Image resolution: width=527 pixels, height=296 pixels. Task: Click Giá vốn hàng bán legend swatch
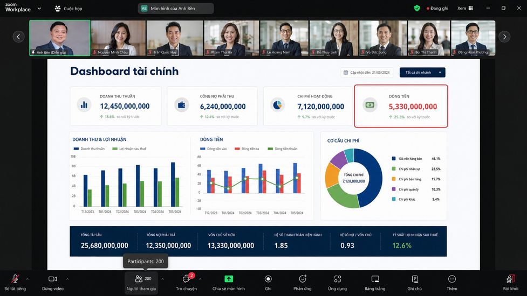[x=394, y=159]
